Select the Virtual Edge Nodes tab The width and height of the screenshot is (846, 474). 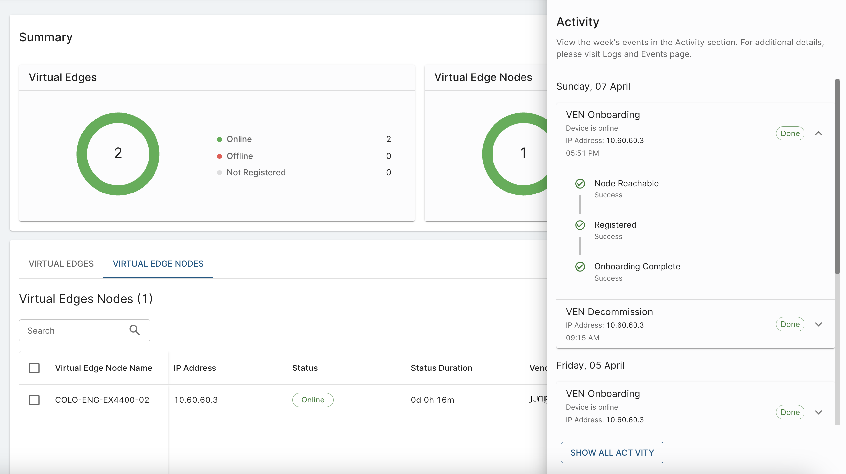point(158,264)
